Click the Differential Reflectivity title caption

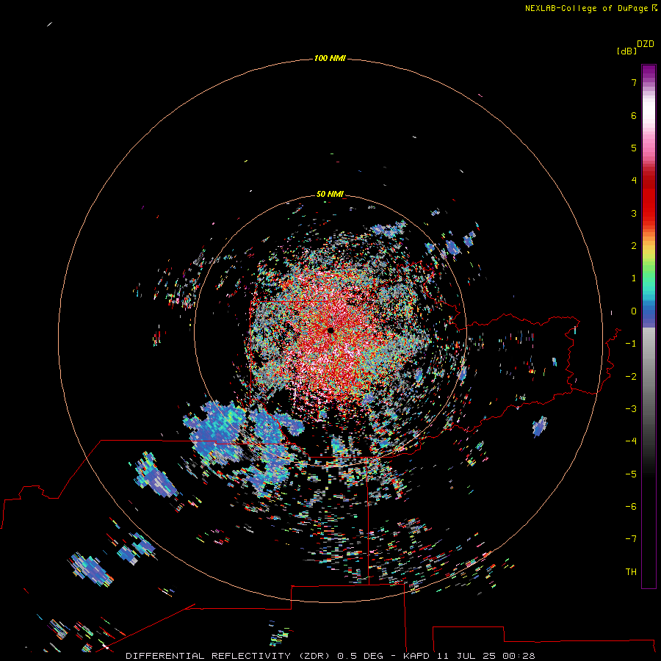(x=330, y=656)
